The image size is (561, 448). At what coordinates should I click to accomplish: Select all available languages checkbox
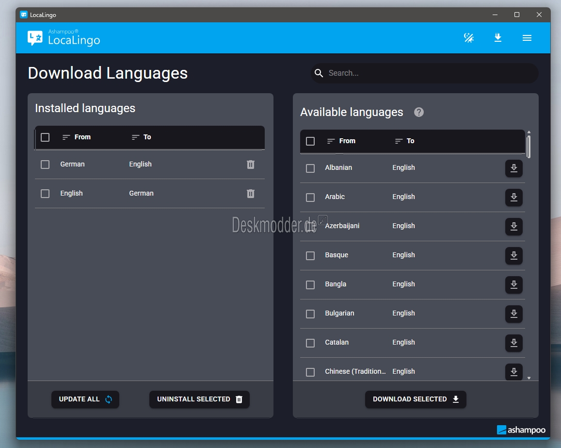point(310,141)
